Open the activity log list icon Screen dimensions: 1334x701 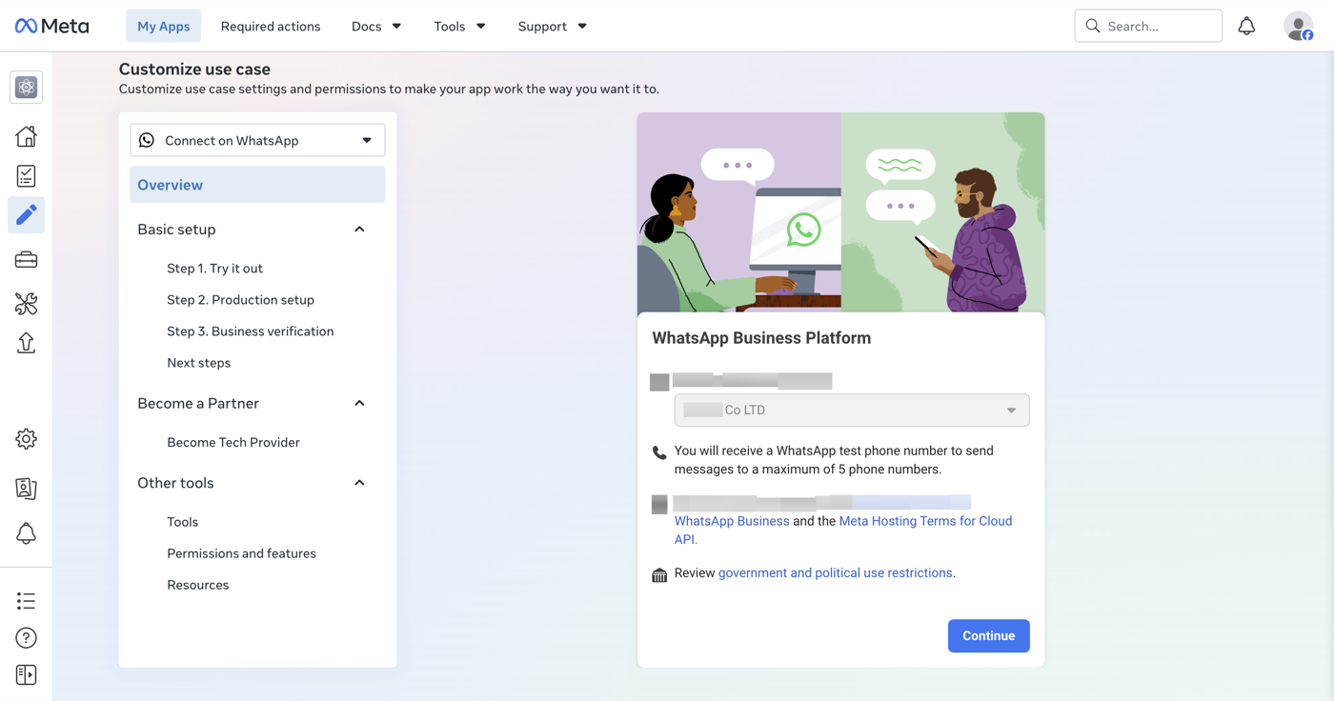[x=26, y=601]
